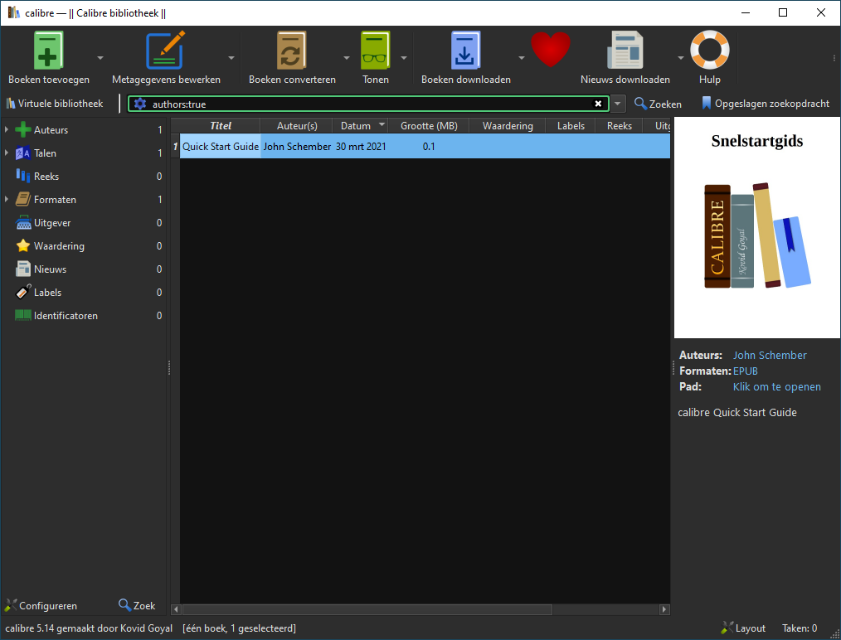This screenshot has height=640, width=841.
Task: Click the row number 1 header
Action: [175, 147]
